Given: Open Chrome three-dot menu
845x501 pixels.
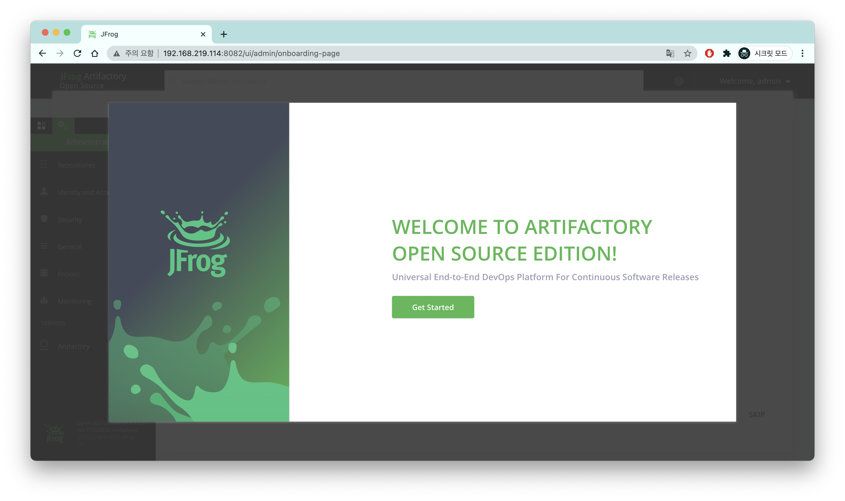Looking at the screenshot, I should [x=802, y=53].
